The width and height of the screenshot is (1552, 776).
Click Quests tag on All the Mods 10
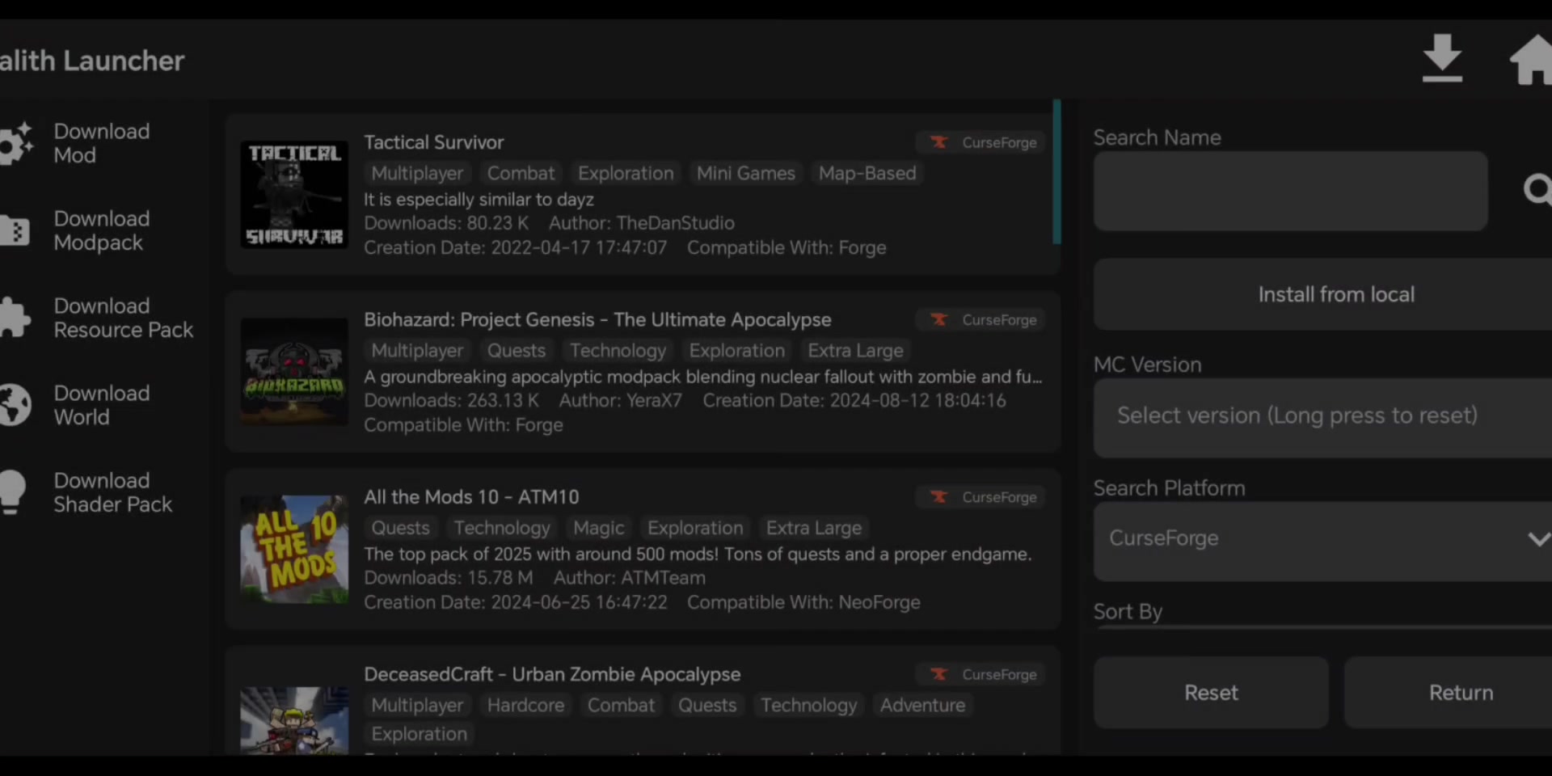click(400, 528)
